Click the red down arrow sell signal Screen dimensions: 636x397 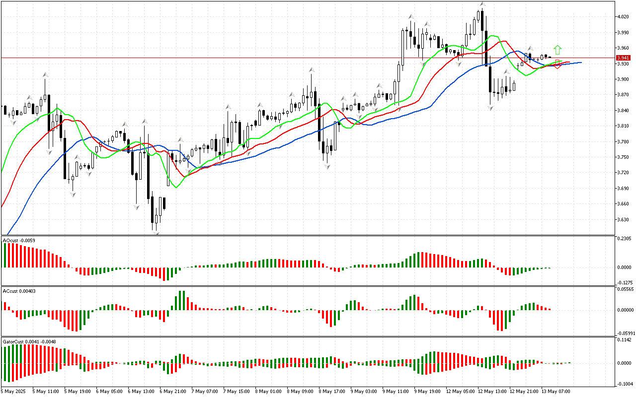pos(557,65)
